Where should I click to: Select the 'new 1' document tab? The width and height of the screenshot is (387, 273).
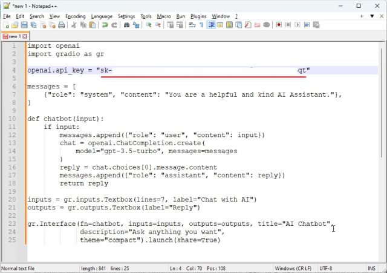(13, 36)
